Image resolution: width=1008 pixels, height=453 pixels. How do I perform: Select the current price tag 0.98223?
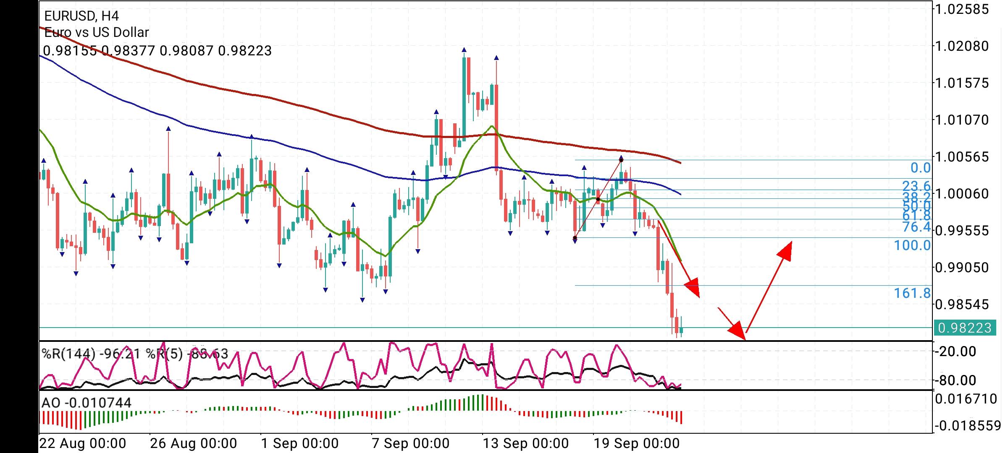(965, 328)
